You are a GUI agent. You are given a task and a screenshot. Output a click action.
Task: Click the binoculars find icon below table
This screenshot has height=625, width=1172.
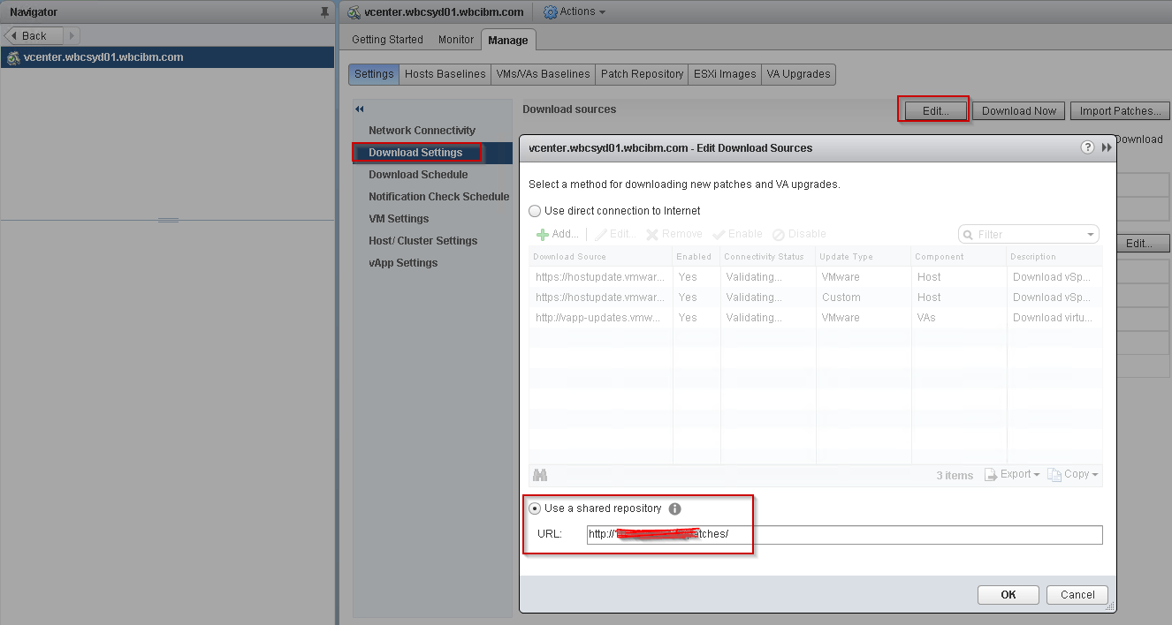pyautogui.click(x=540, y=475)
